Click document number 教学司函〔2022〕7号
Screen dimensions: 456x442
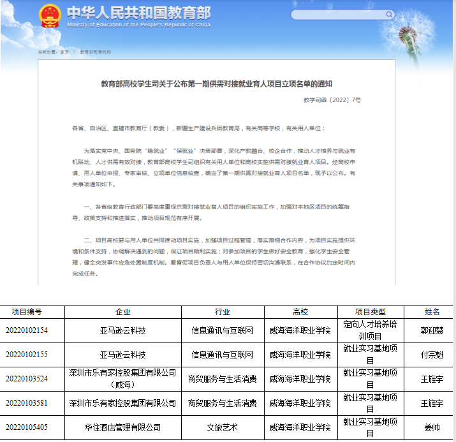[332, 100]
